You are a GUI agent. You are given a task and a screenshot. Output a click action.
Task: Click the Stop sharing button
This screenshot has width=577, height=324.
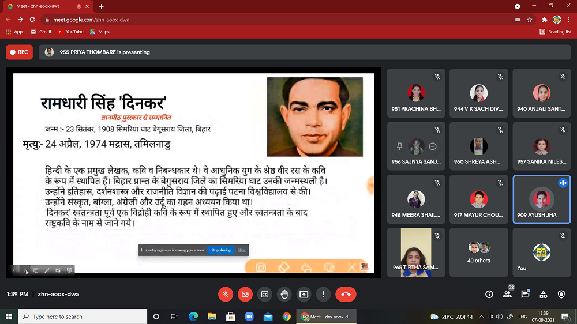[x=220, y=250]
